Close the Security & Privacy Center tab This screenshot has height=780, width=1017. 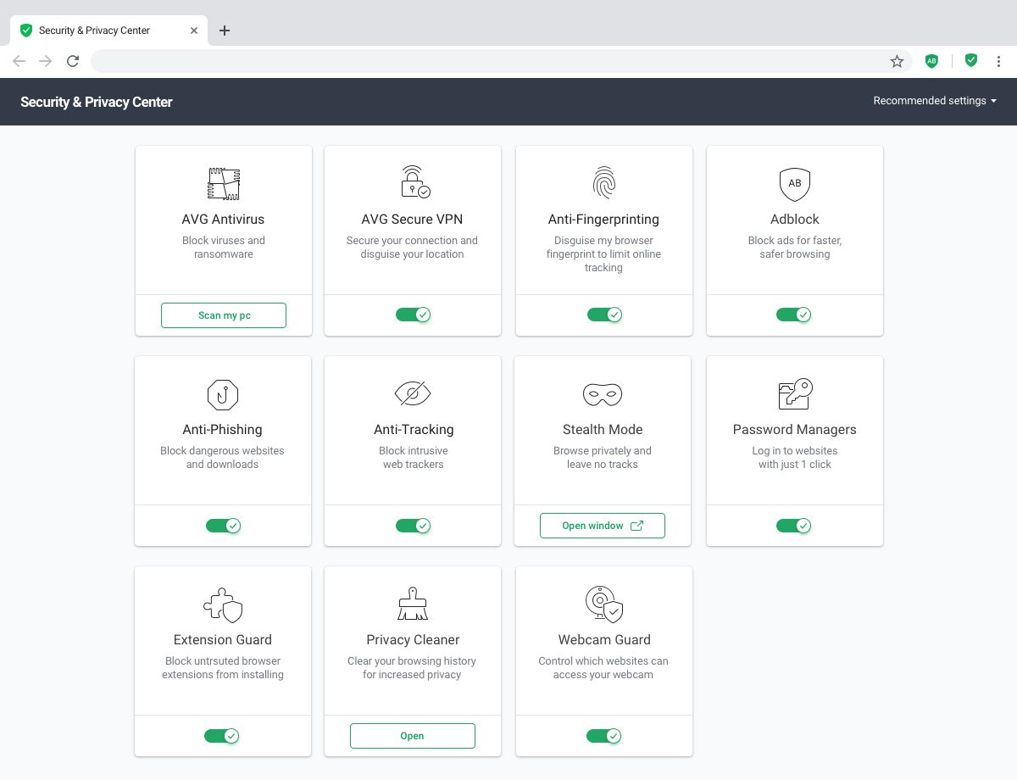click(x=194, y=31)
